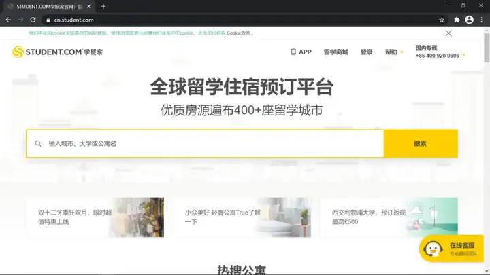Dismiss the cookie notice banner
The image size is (490, 275).
[448, 33]
